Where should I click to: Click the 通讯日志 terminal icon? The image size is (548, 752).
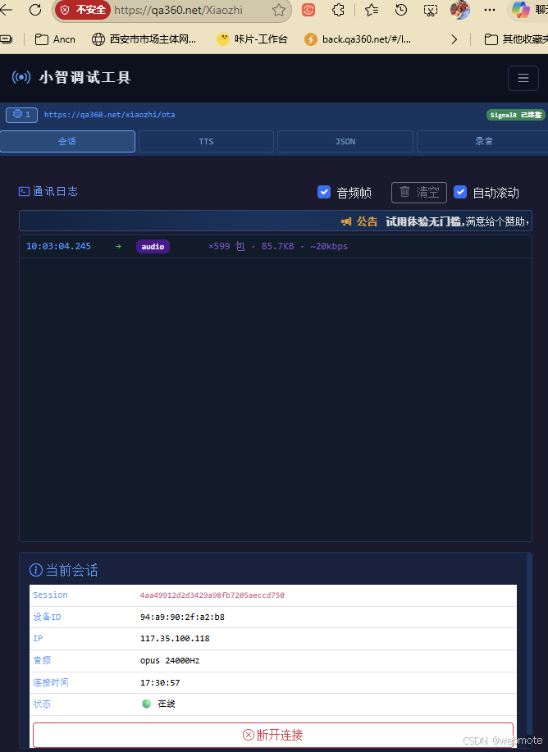24,191
